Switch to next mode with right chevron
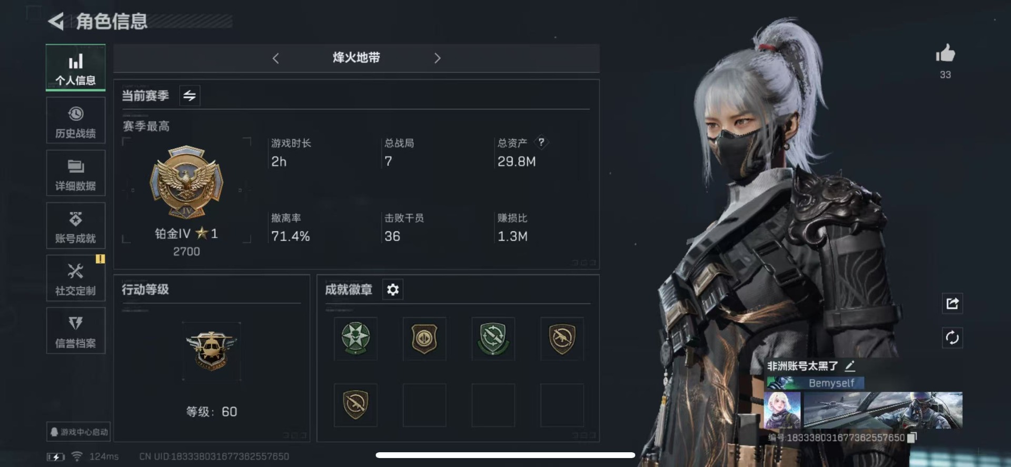The height and width of the screenshot is (467, 1011). (437, 58)
